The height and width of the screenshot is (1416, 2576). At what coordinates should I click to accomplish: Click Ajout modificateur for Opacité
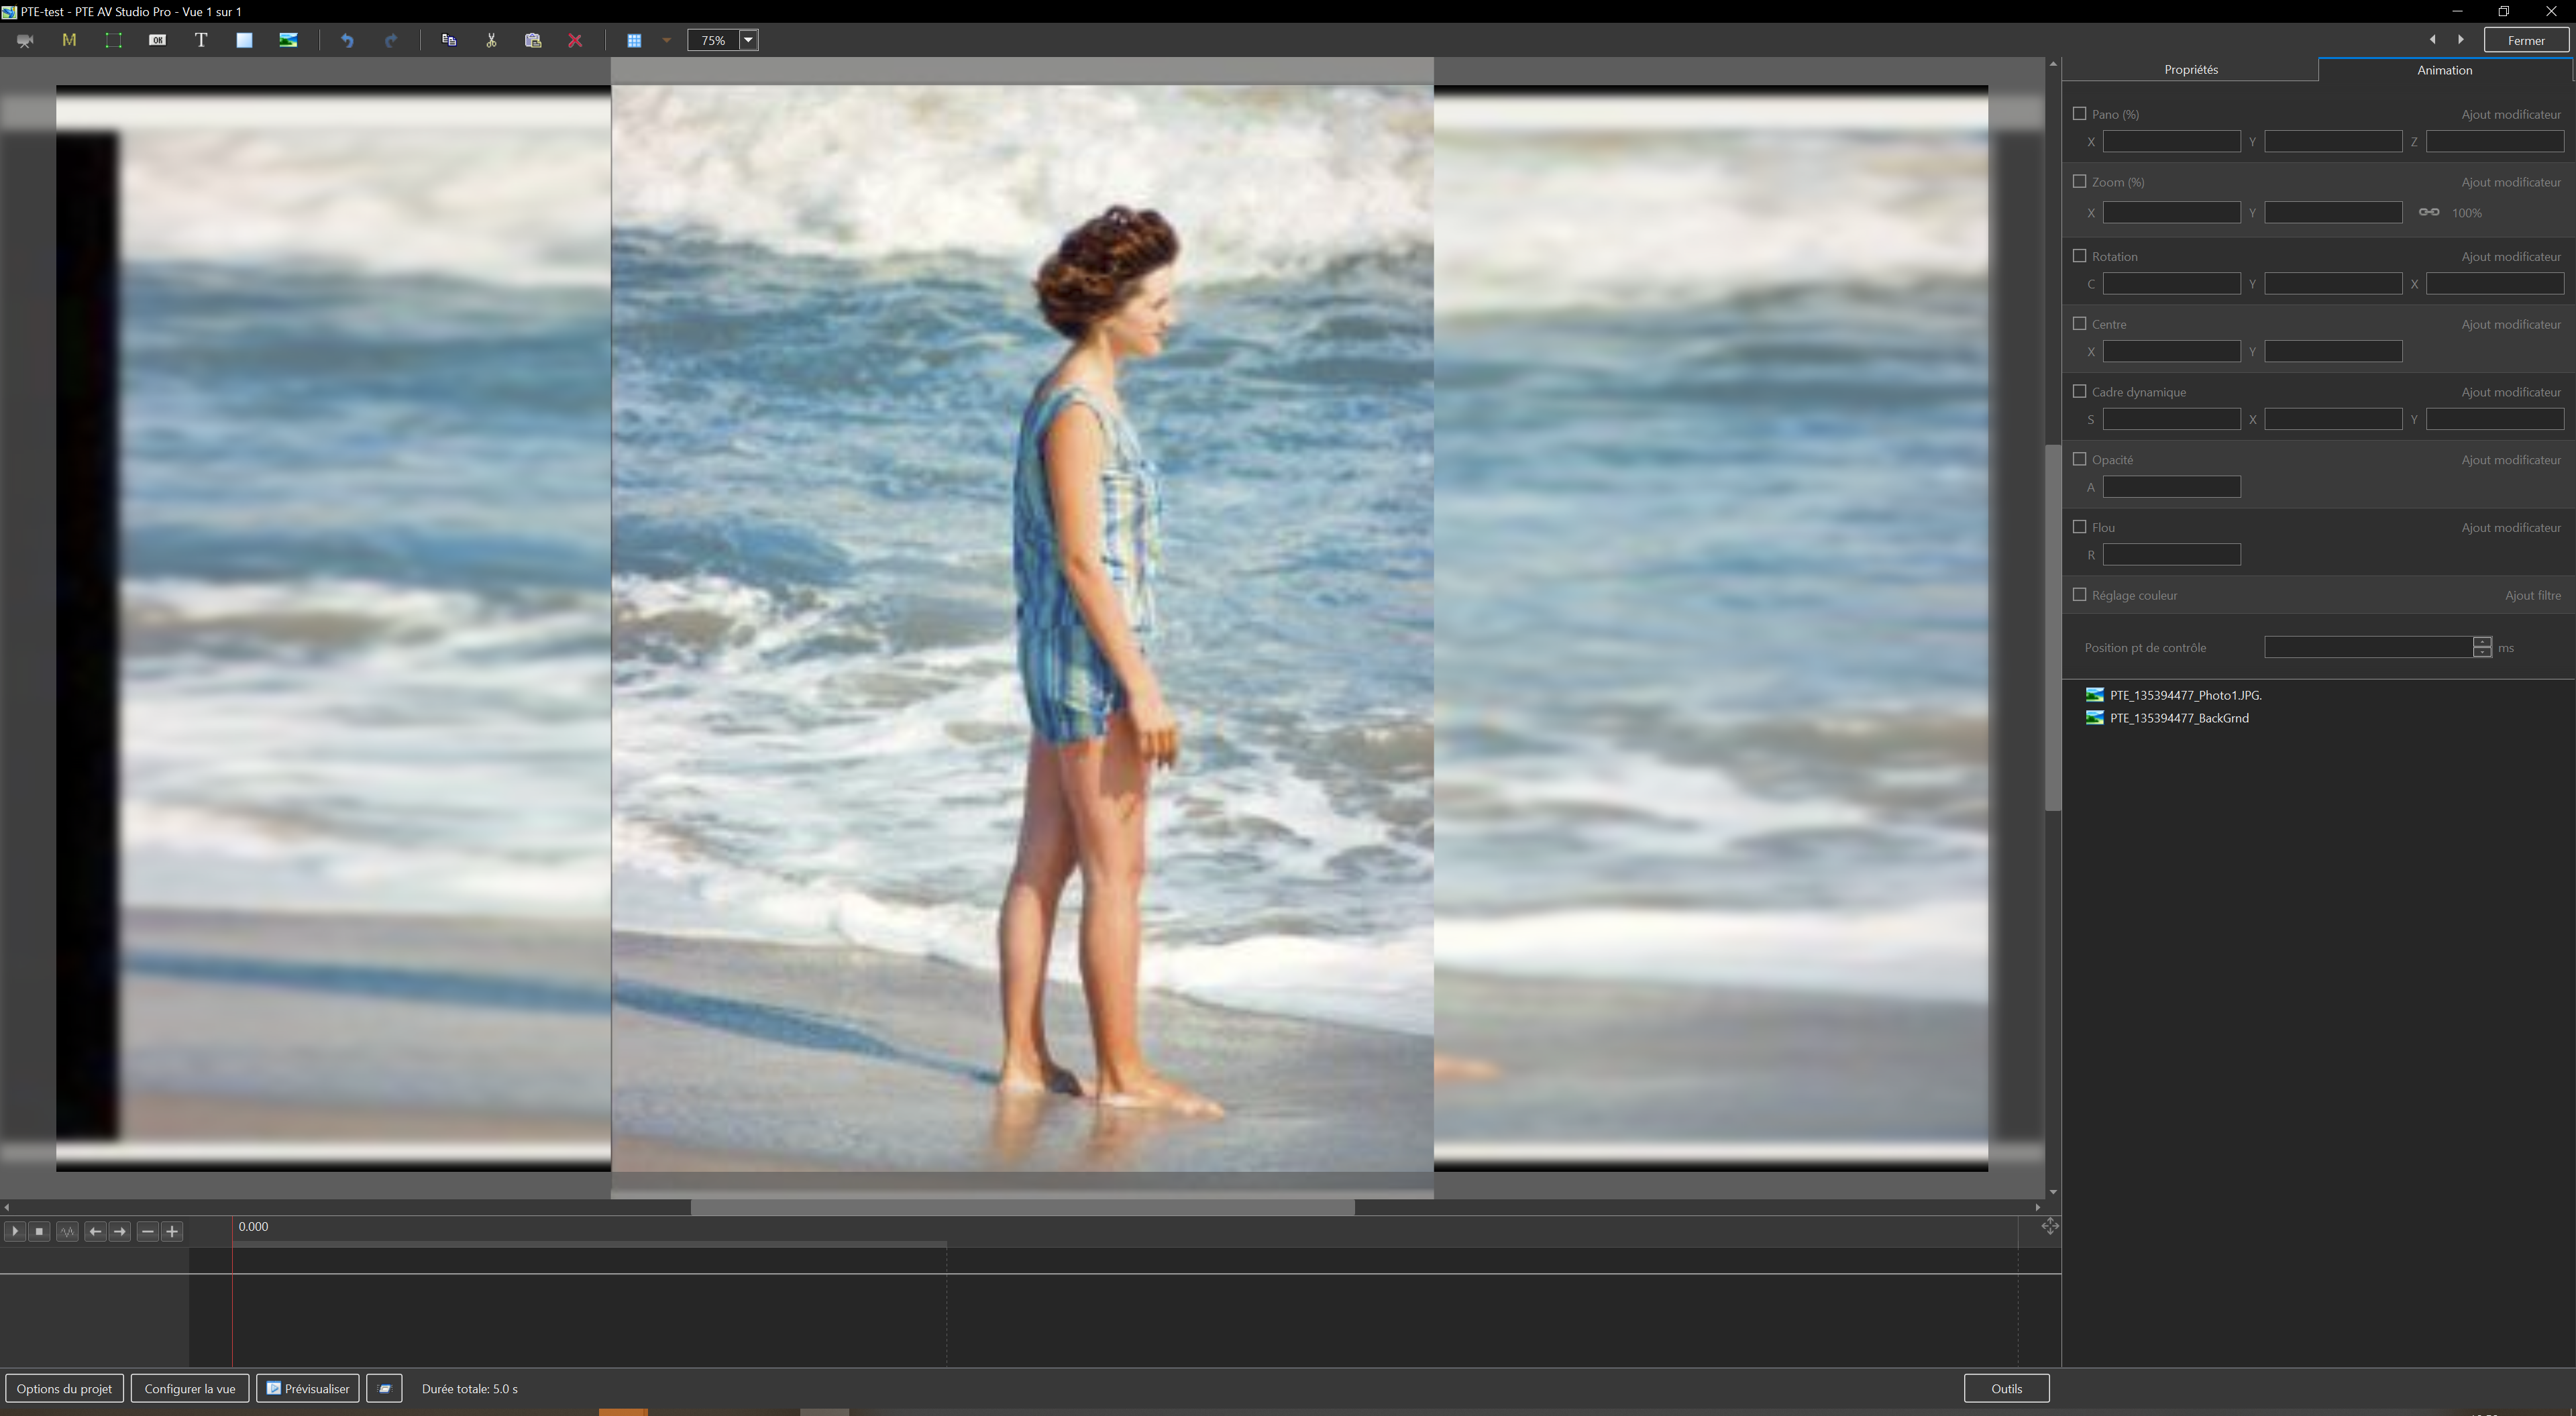click(2511, 460)
